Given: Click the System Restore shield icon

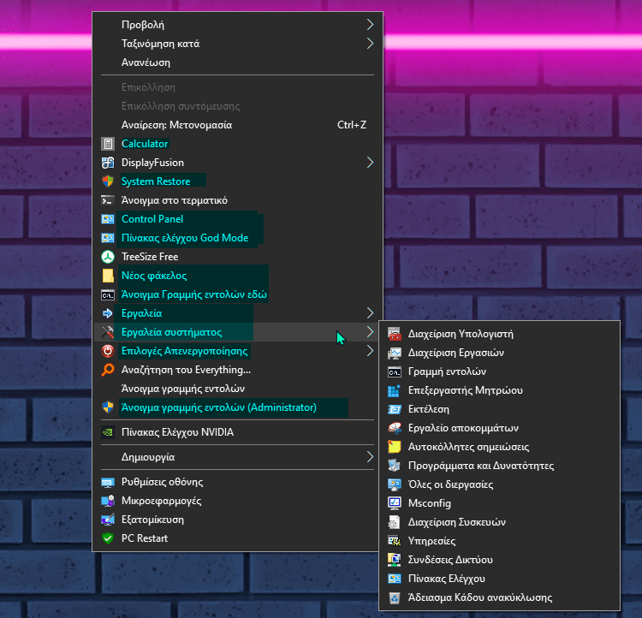Looking at the screenshot, I should 108,181.
